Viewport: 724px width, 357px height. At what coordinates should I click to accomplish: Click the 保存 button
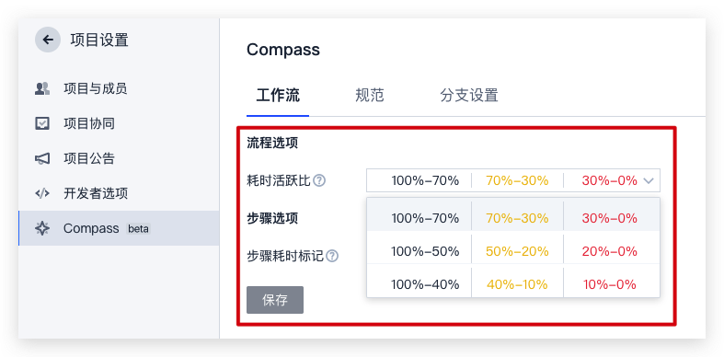[275, 300]
